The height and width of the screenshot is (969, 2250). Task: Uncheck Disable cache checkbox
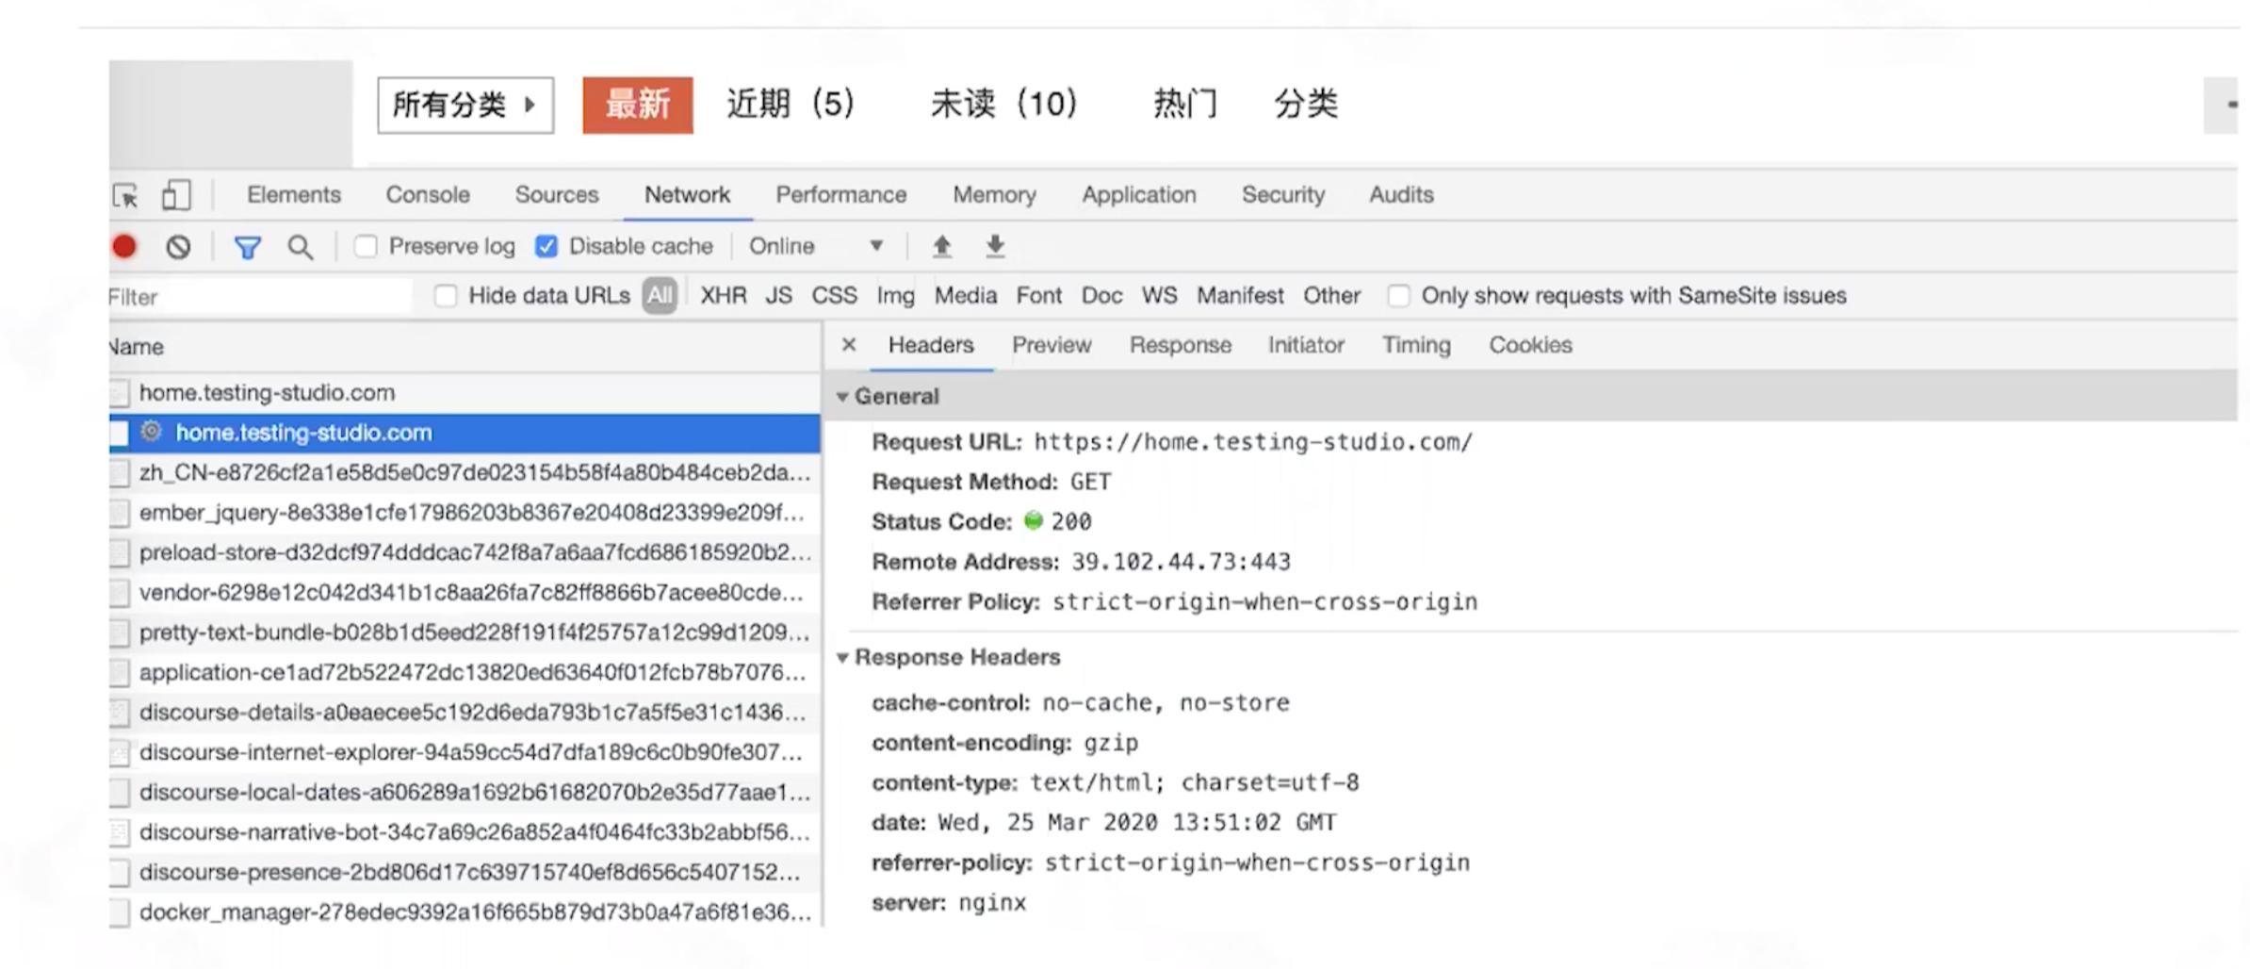pyautogui.click(x=546, y=247)
